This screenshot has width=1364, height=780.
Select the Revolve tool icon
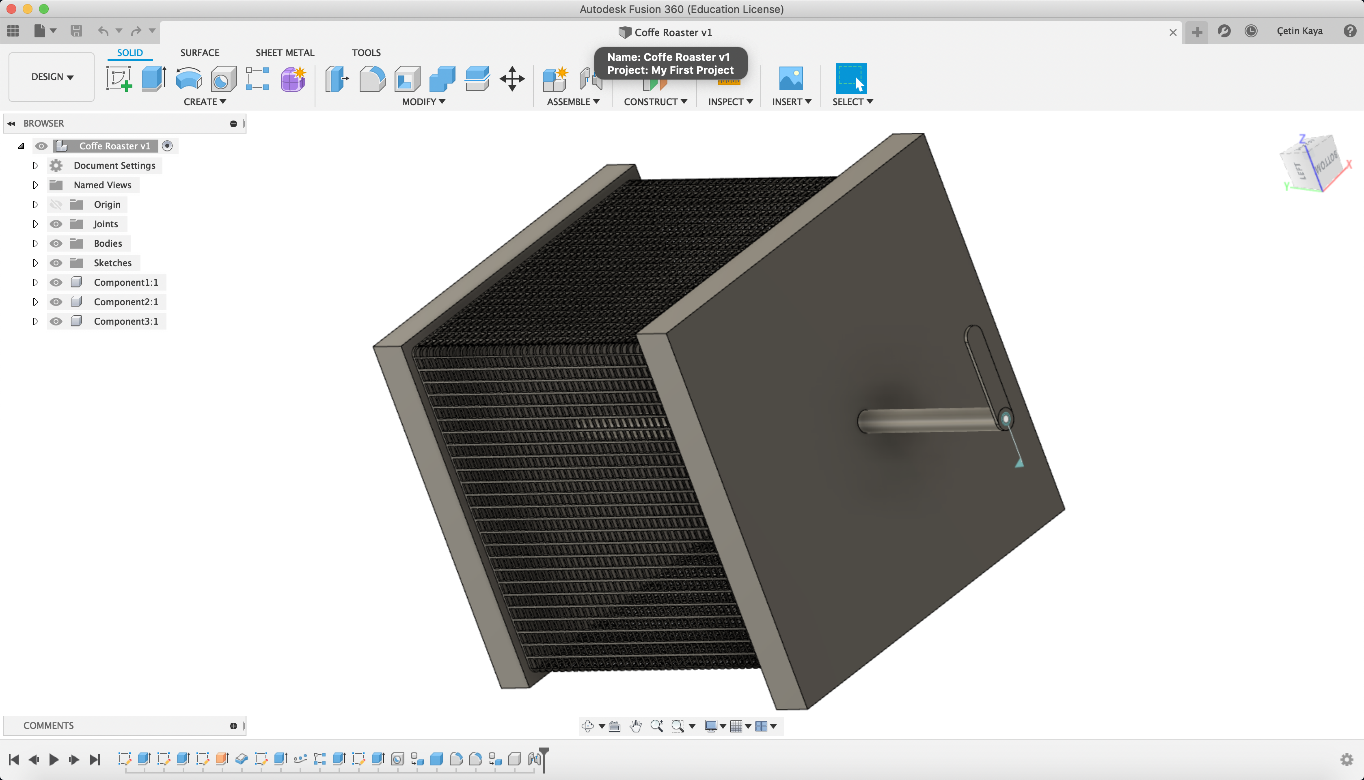pos(189,79)
